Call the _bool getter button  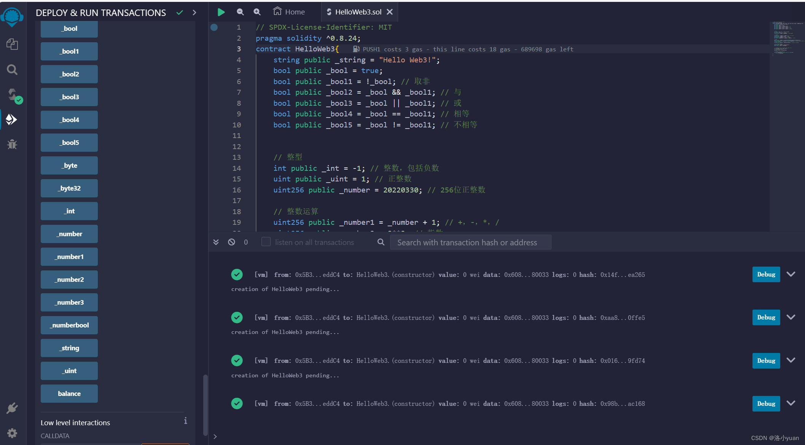pos(69,29)
